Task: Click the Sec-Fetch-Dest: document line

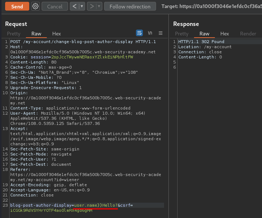Action: 41,164
